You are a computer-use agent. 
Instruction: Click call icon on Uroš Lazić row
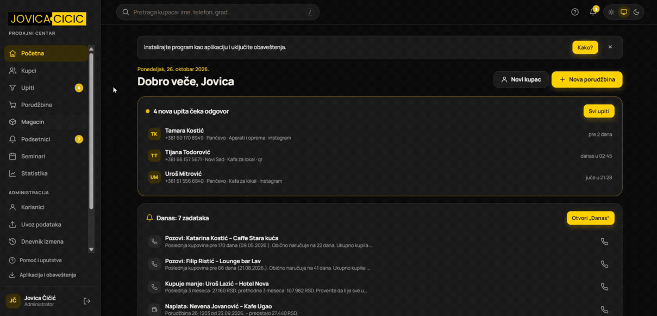604,287
